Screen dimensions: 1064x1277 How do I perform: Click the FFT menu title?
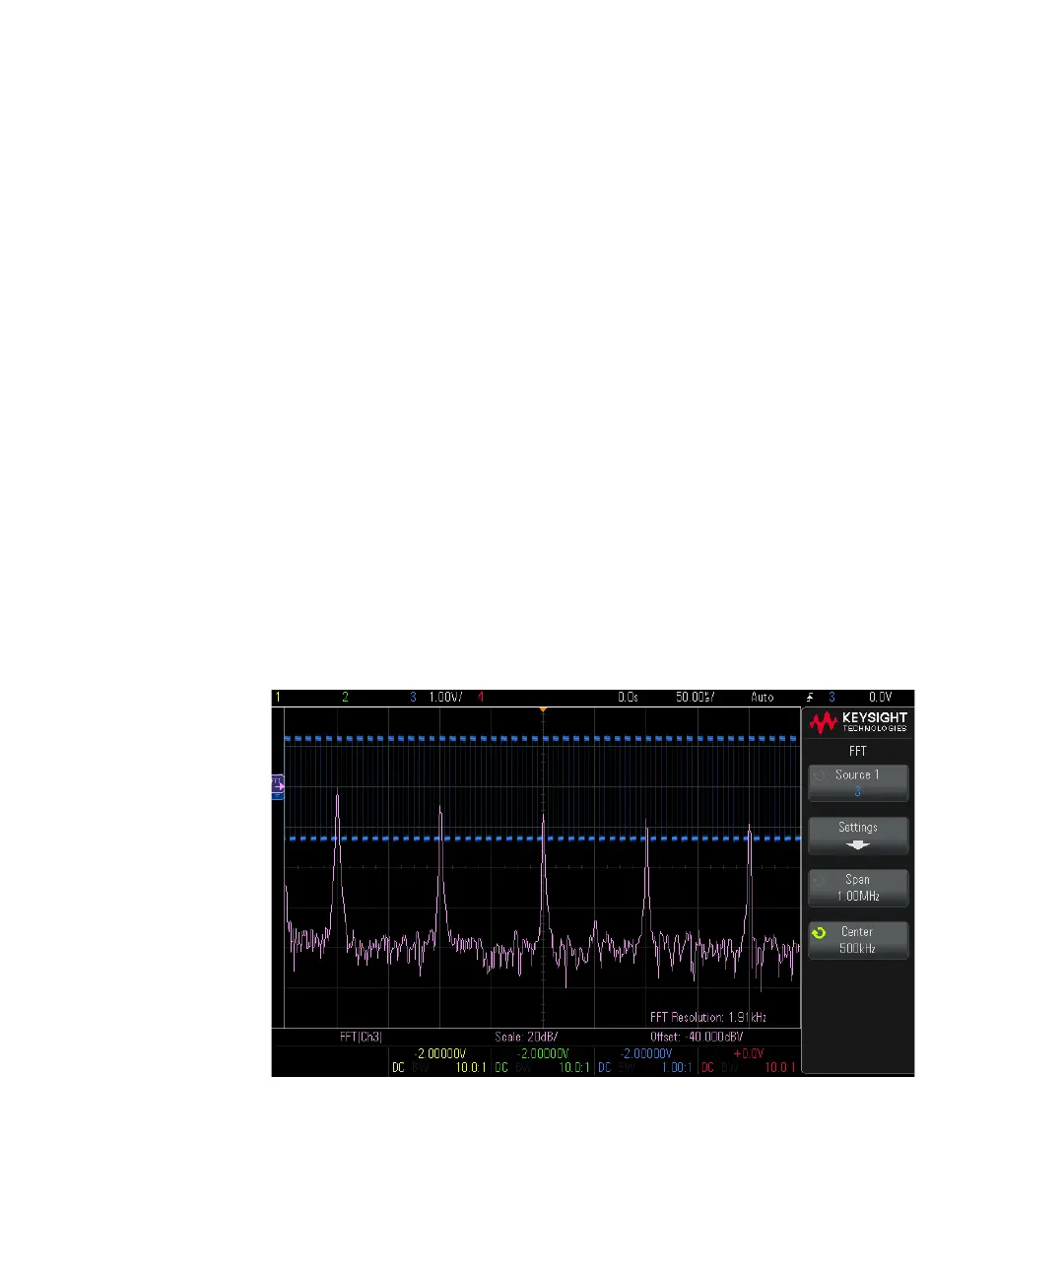pyautogui.click(x=858, y=751)
